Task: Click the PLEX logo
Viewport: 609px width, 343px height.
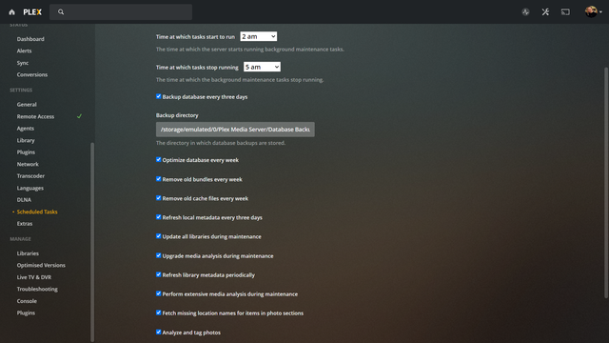Action: [x=32, y=12]
